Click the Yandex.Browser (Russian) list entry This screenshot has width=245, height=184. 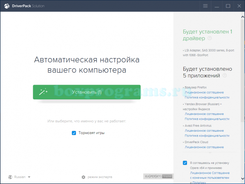(202, 107)
